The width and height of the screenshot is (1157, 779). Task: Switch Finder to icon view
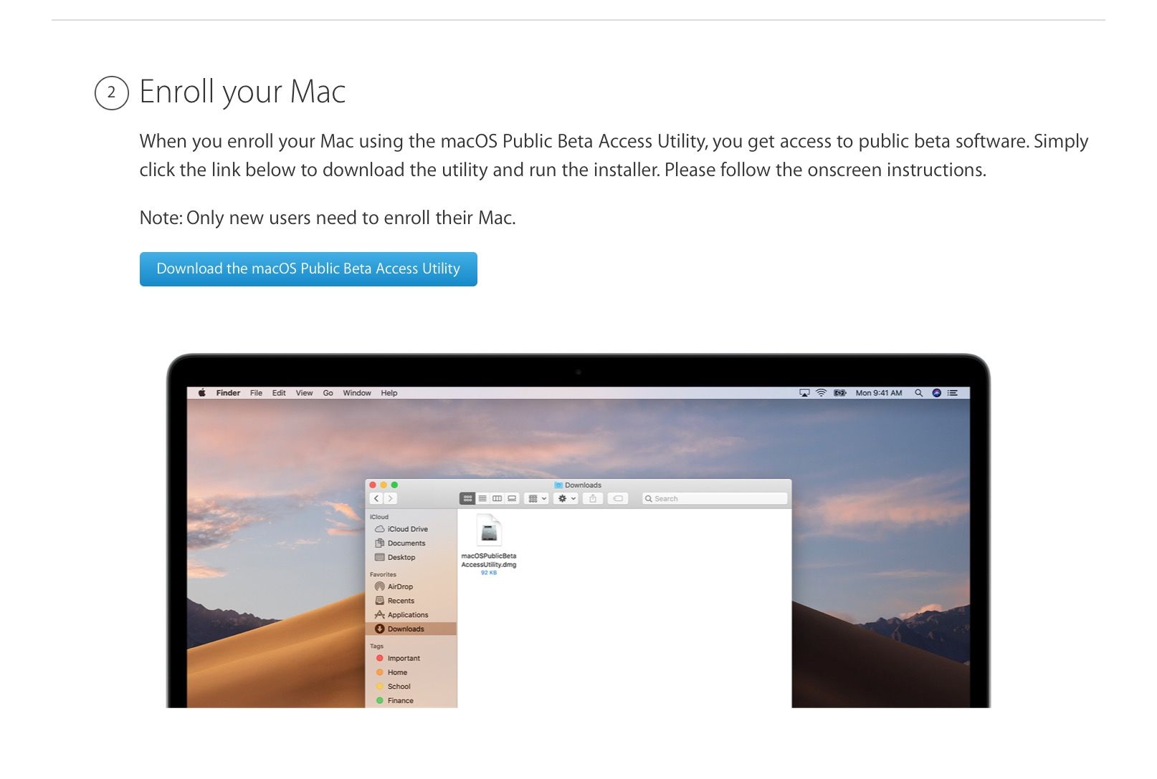click(467, 498)
